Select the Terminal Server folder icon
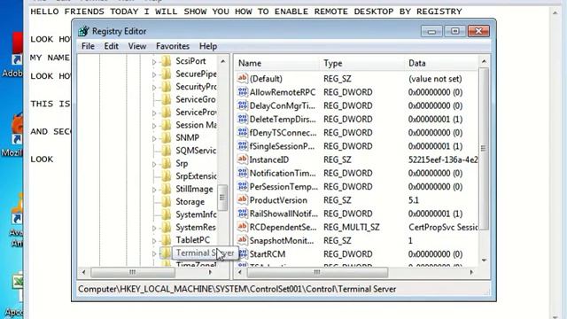The width and height of the screenshot is (567, 319). [166, 253]
